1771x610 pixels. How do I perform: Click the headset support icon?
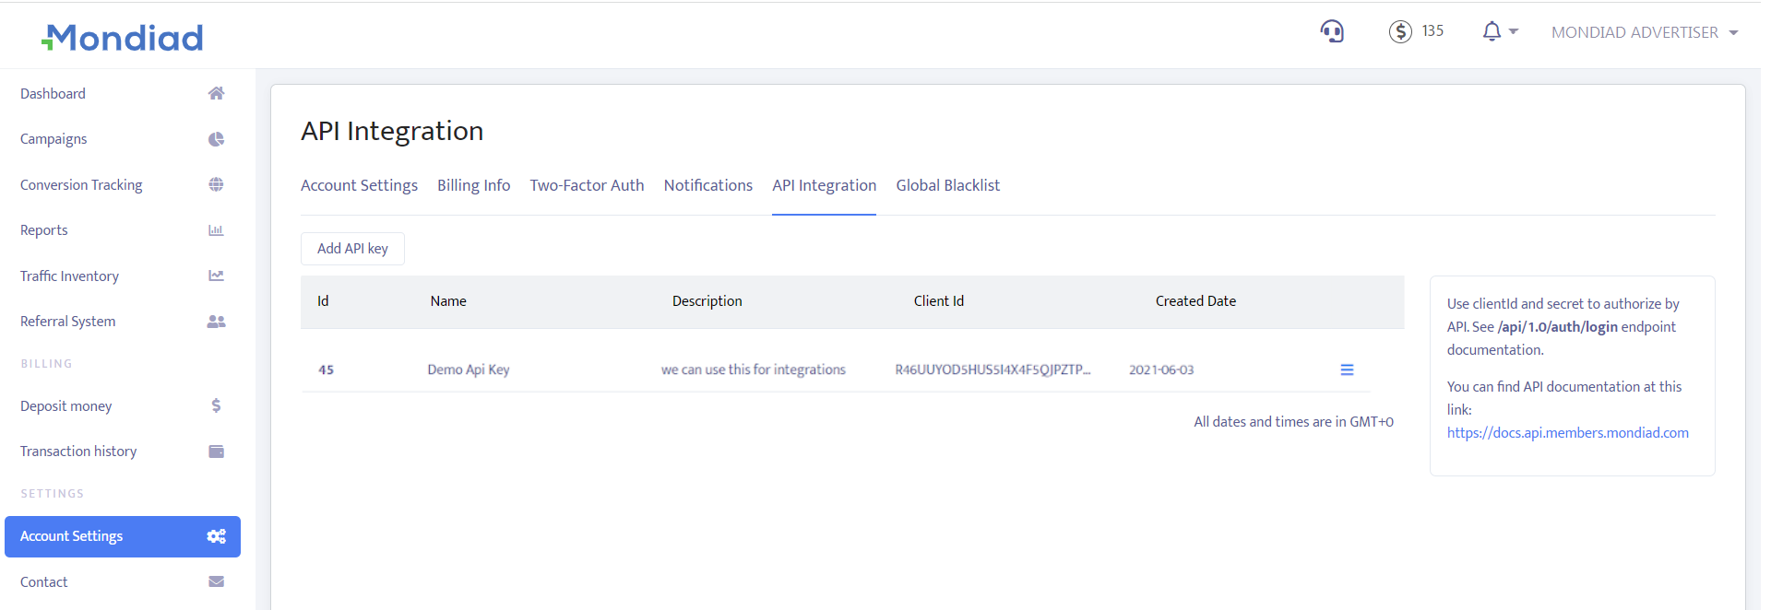point(1332,32)
